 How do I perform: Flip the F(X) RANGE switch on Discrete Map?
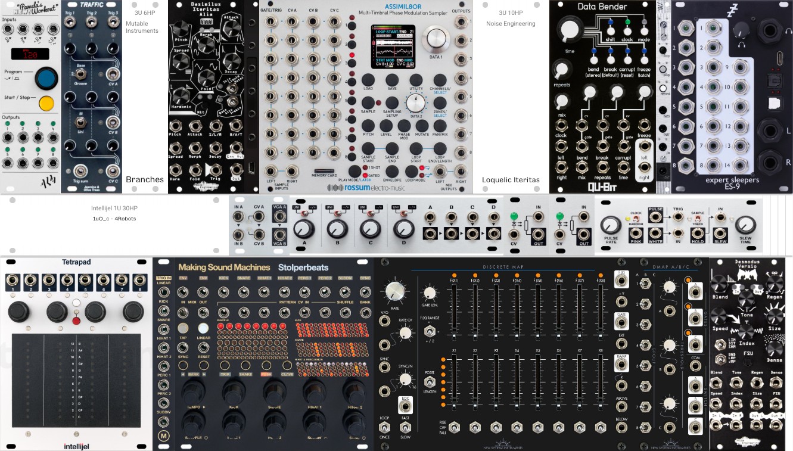click(430, 331)
